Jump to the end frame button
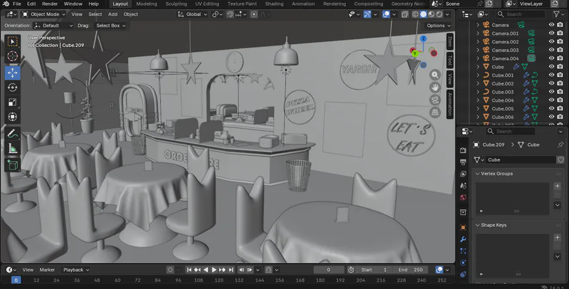This screenshot has height=289, width=569. pos(231,270)
